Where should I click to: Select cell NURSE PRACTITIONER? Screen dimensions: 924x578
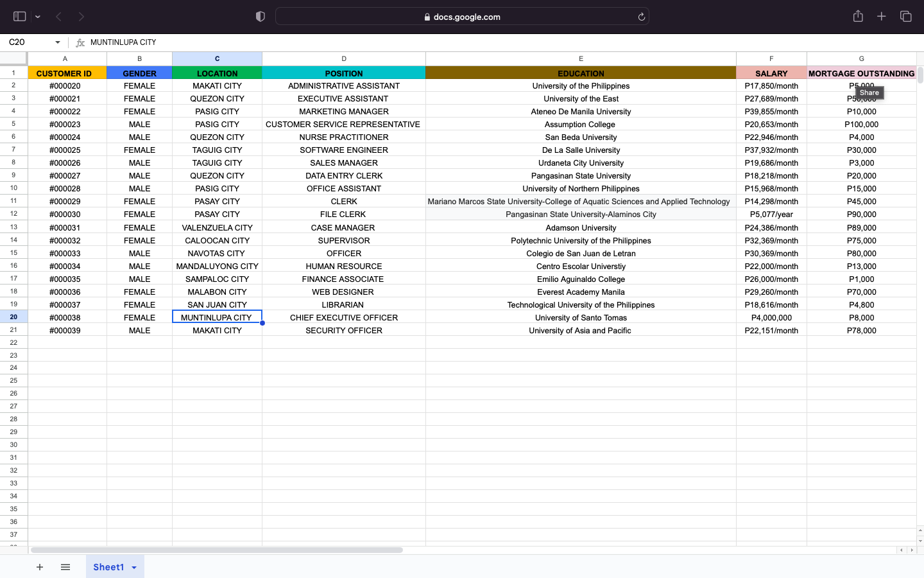point(344,137)
